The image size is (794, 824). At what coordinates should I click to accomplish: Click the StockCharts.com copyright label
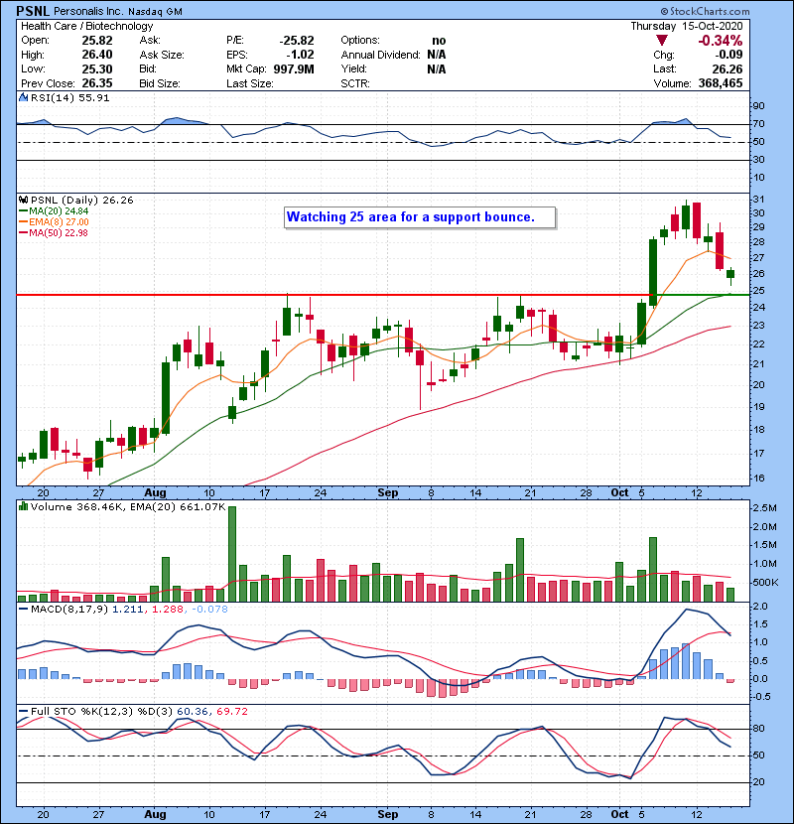(x=705, y=11)
